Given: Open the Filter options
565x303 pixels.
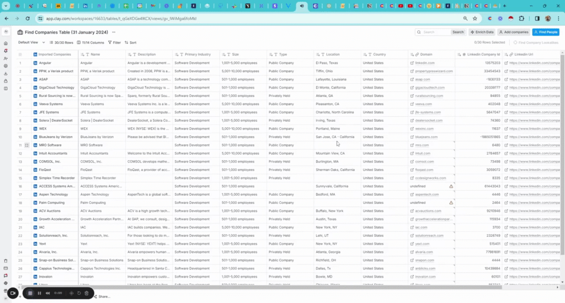Looking at the screenshot, I should (114, 42).
